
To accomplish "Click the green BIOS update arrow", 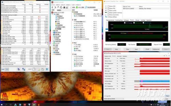I will [x=77, y=7].
